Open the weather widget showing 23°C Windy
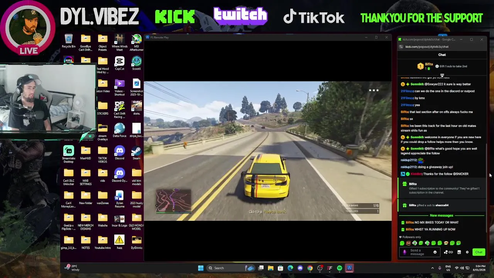This screenshot has width=494, height=278. 72,268
